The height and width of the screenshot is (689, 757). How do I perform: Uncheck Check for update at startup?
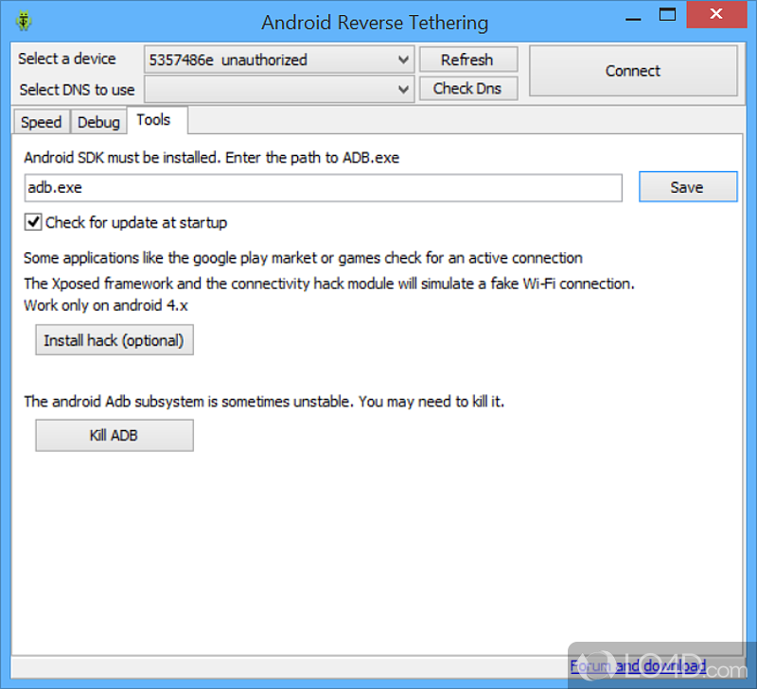(x=33, y=223)
